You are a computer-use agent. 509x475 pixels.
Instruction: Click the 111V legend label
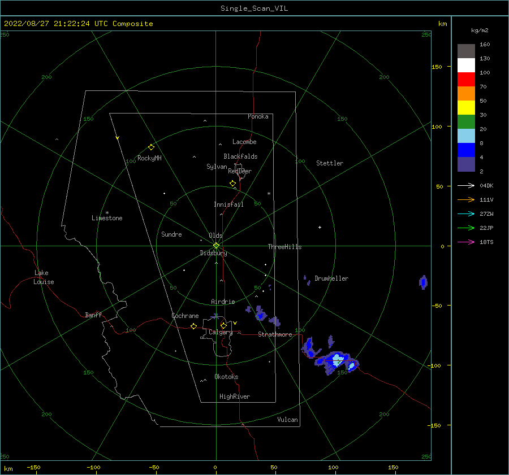[x=486, y=200]
